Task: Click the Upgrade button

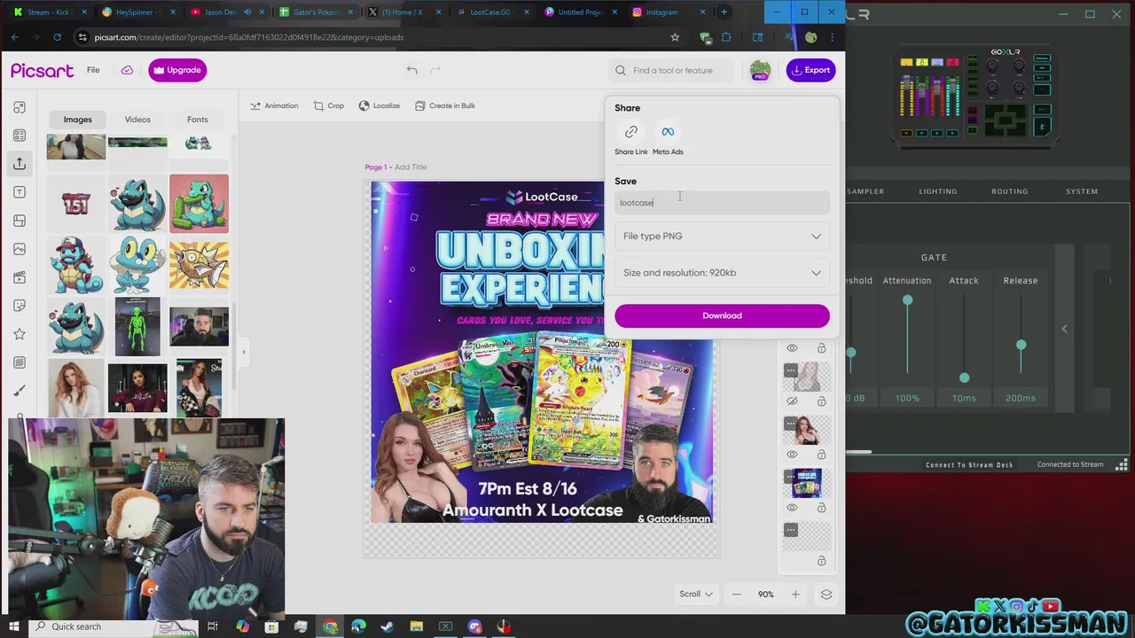Action: pyautogui.click(x=177, y=70)
